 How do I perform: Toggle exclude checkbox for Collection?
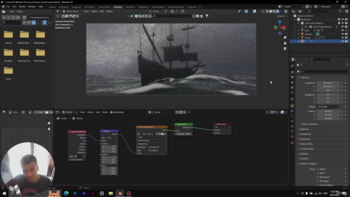tap(339, 20)
